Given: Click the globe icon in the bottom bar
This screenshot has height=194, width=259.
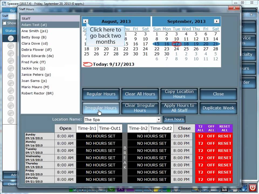Looking at the screenshot, I should 244,188.
